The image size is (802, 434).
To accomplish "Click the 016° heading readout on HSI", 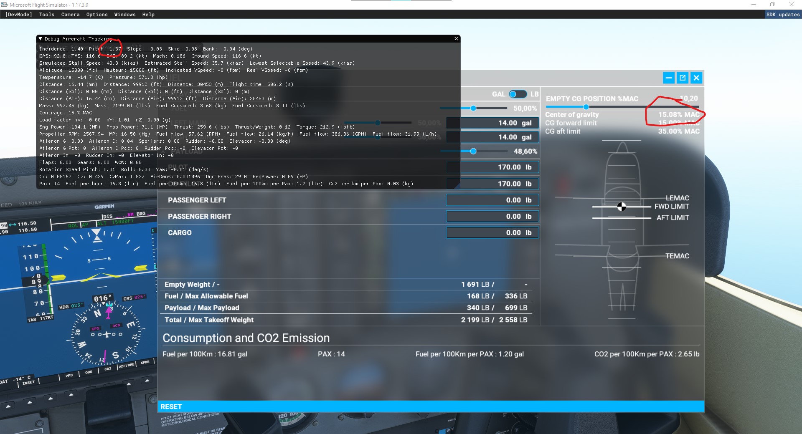I will 103,298.
